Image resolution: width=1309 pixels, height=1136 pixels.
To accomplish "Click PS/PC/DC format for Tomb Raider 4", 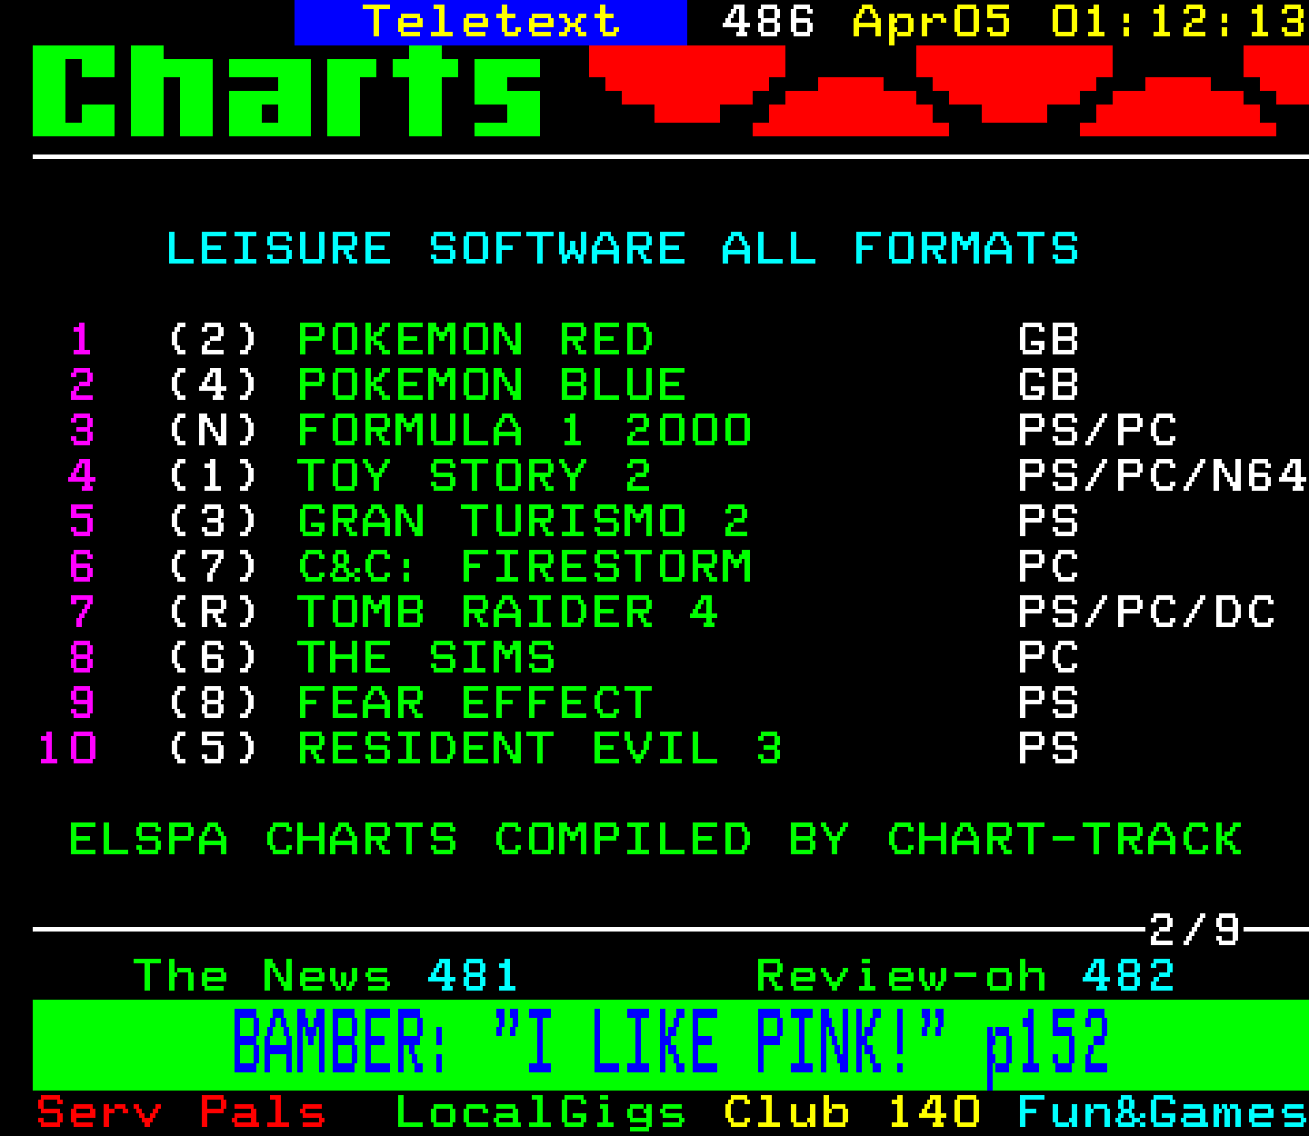I will [x=1146, y=613].
